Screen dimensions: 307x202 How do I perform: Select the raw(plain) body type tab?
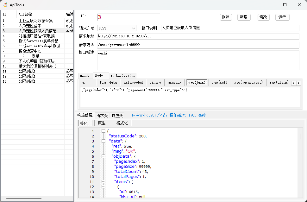tap(279, 83)
